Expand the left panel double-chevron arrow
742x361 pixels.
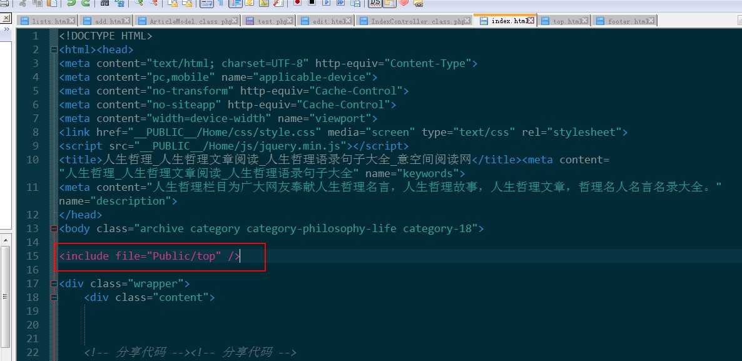6,29
